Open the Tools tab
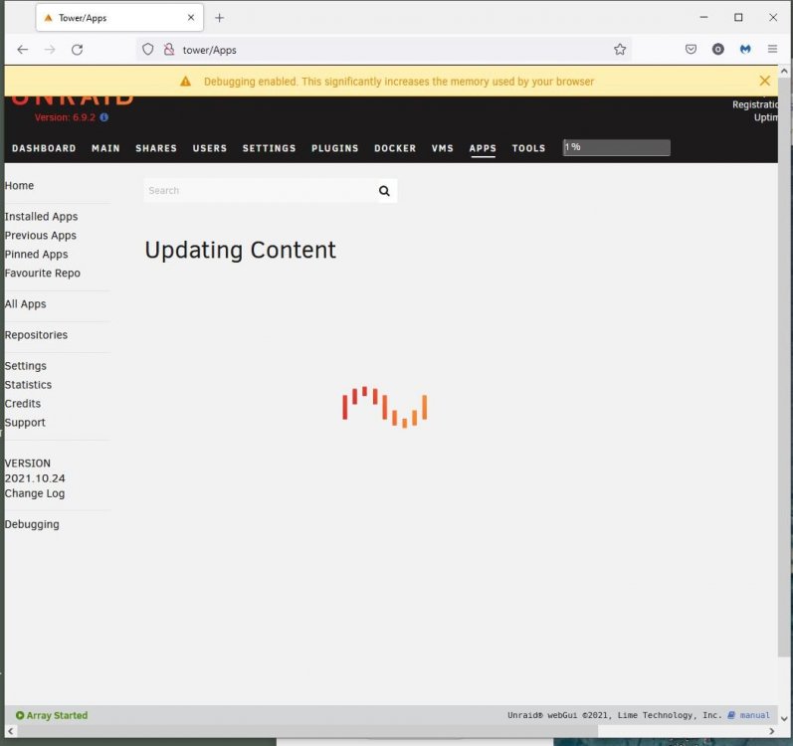The width and height of the screenshot is (793, 746). 528,148
